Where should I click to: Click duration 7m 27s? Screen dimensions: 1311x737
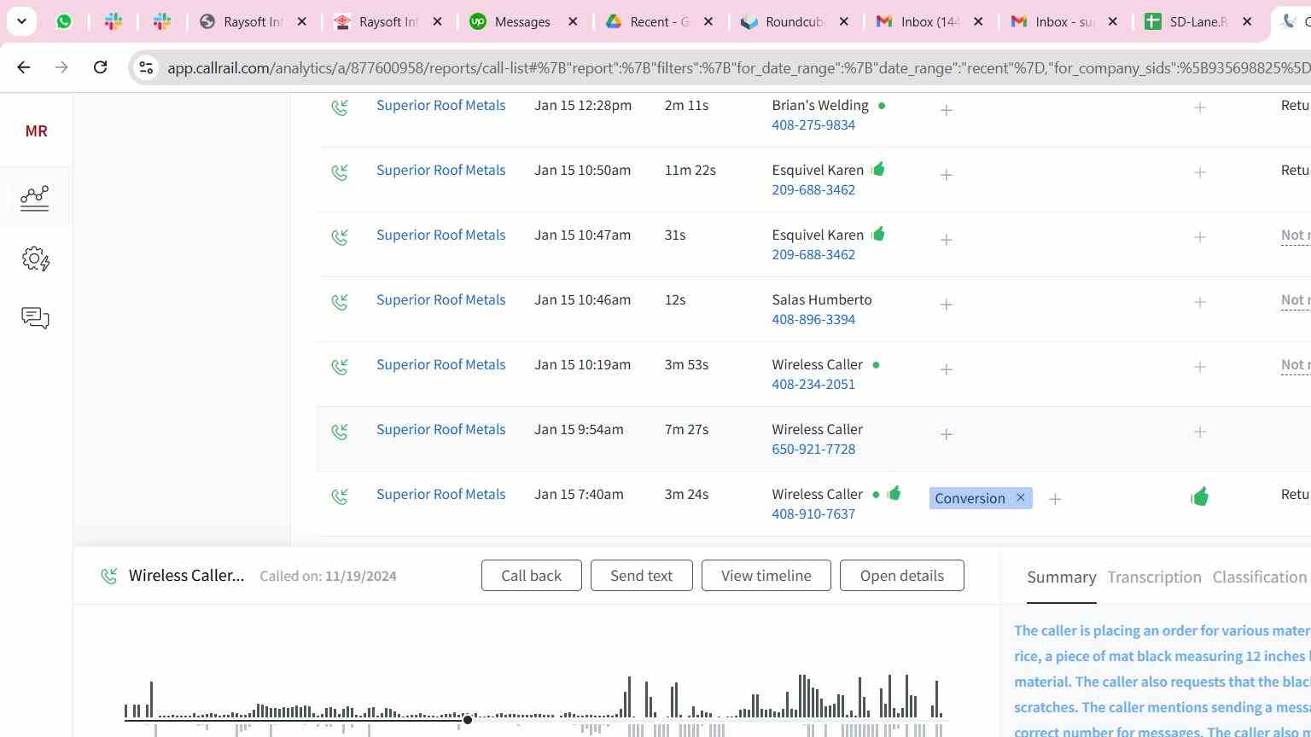pos(686,430)
